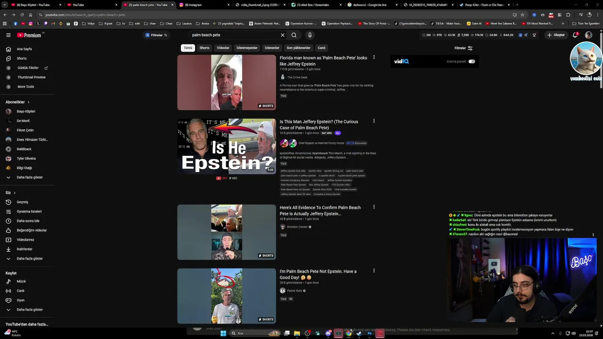Open Oyun under Keşfet

[20, 300]
